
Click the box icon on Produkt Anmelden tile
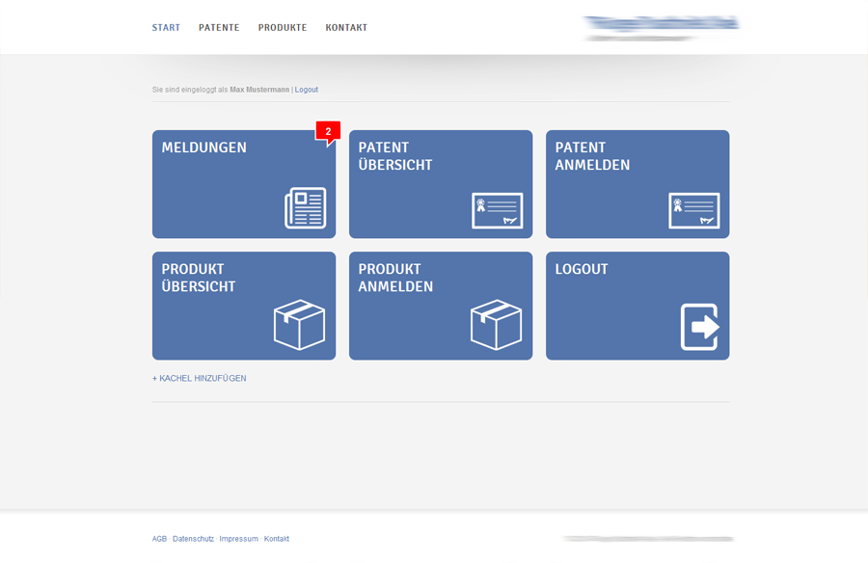coord(496,325)
